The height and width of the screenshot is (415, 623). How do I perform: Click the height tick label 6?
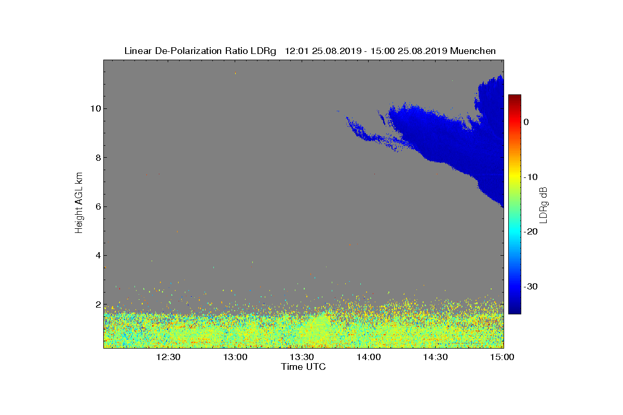98,206
